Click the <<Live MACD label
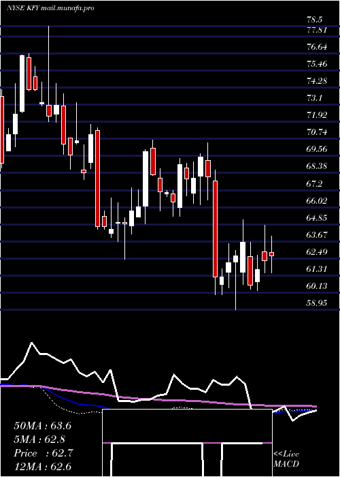 286,459
